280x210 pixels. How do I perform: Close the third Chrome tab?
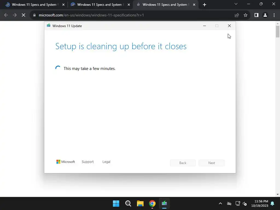pyautogui.click(x=194, y=5)
